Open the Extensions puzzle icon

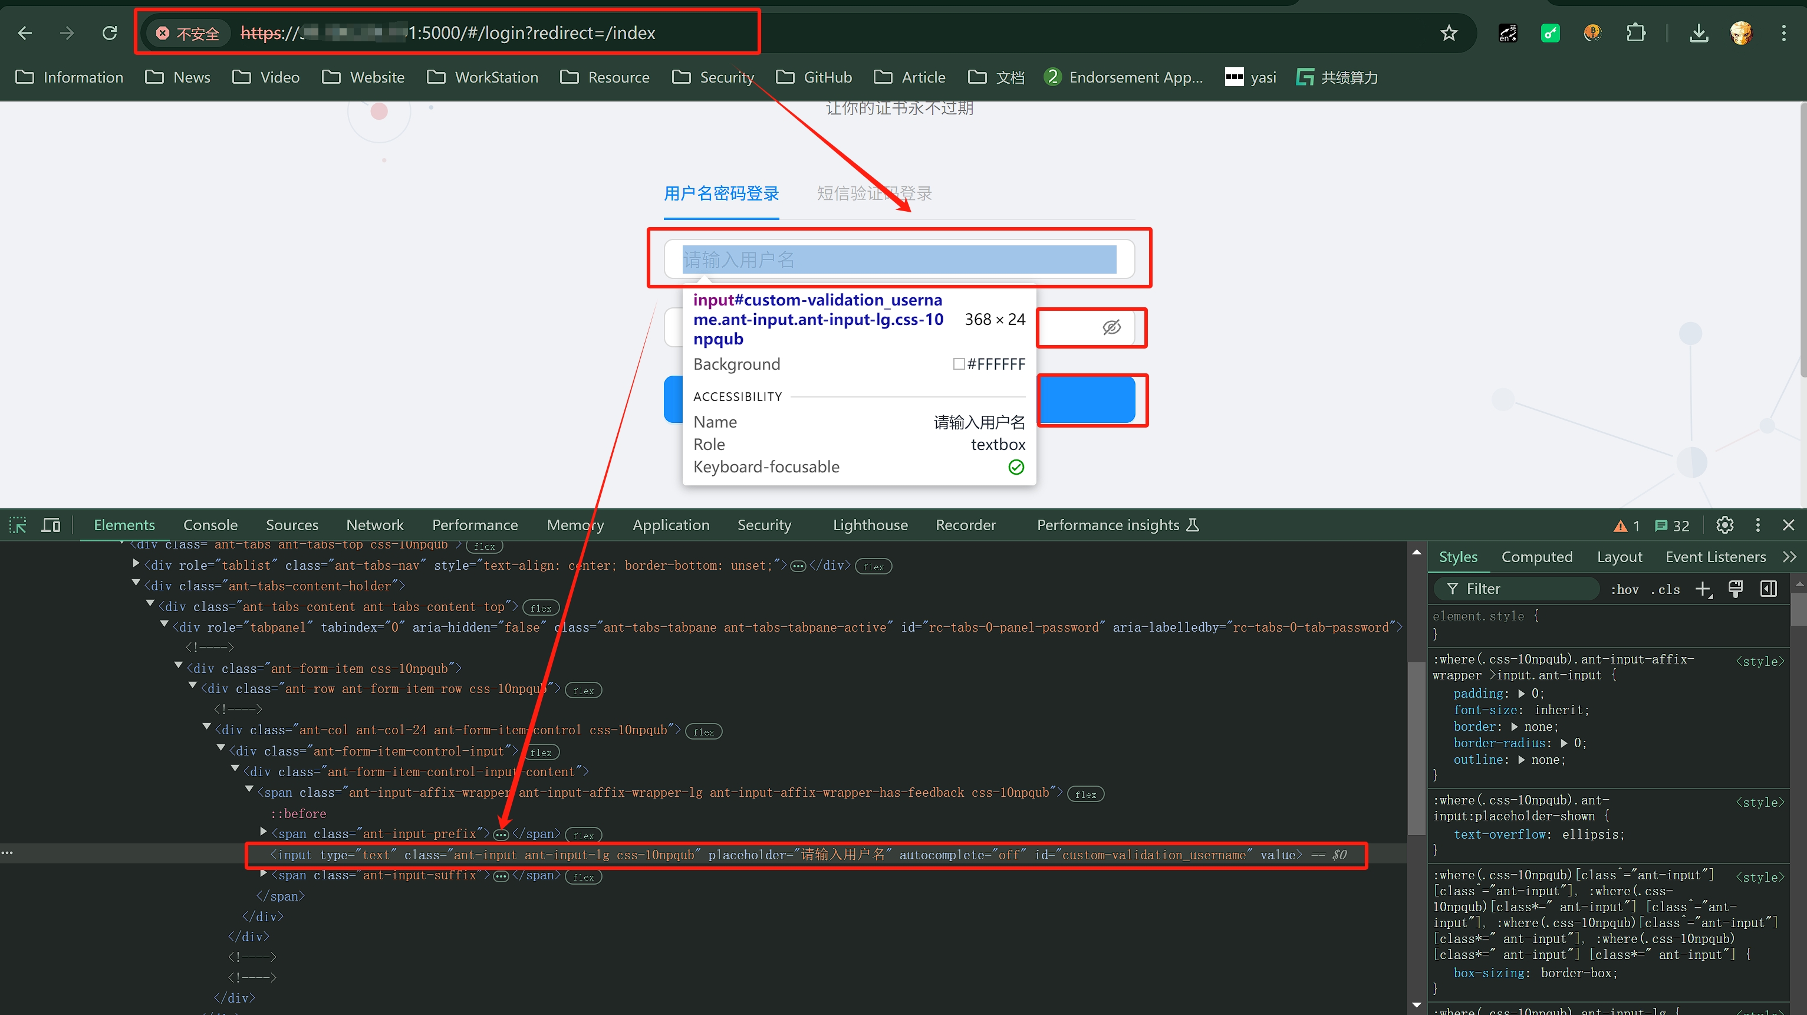(1635, 33)
